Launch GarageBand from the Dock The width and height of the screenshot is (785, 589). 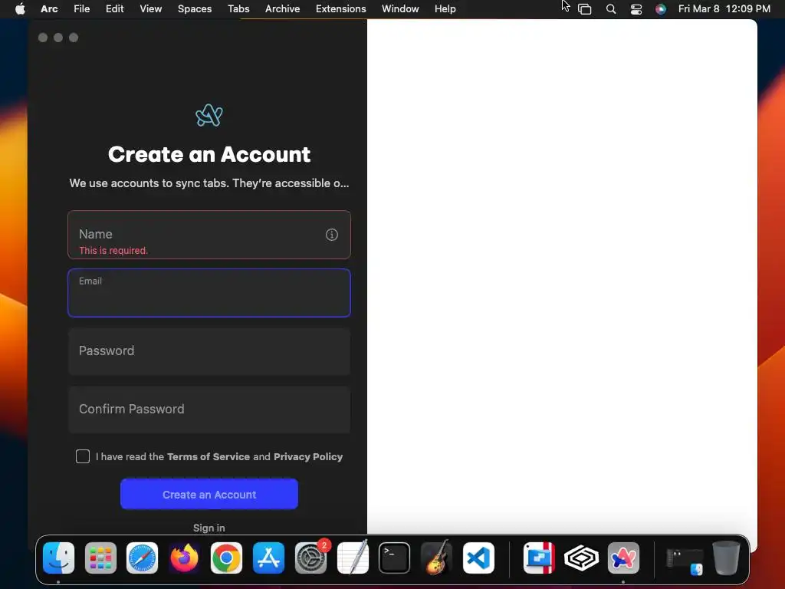[436, 558]
